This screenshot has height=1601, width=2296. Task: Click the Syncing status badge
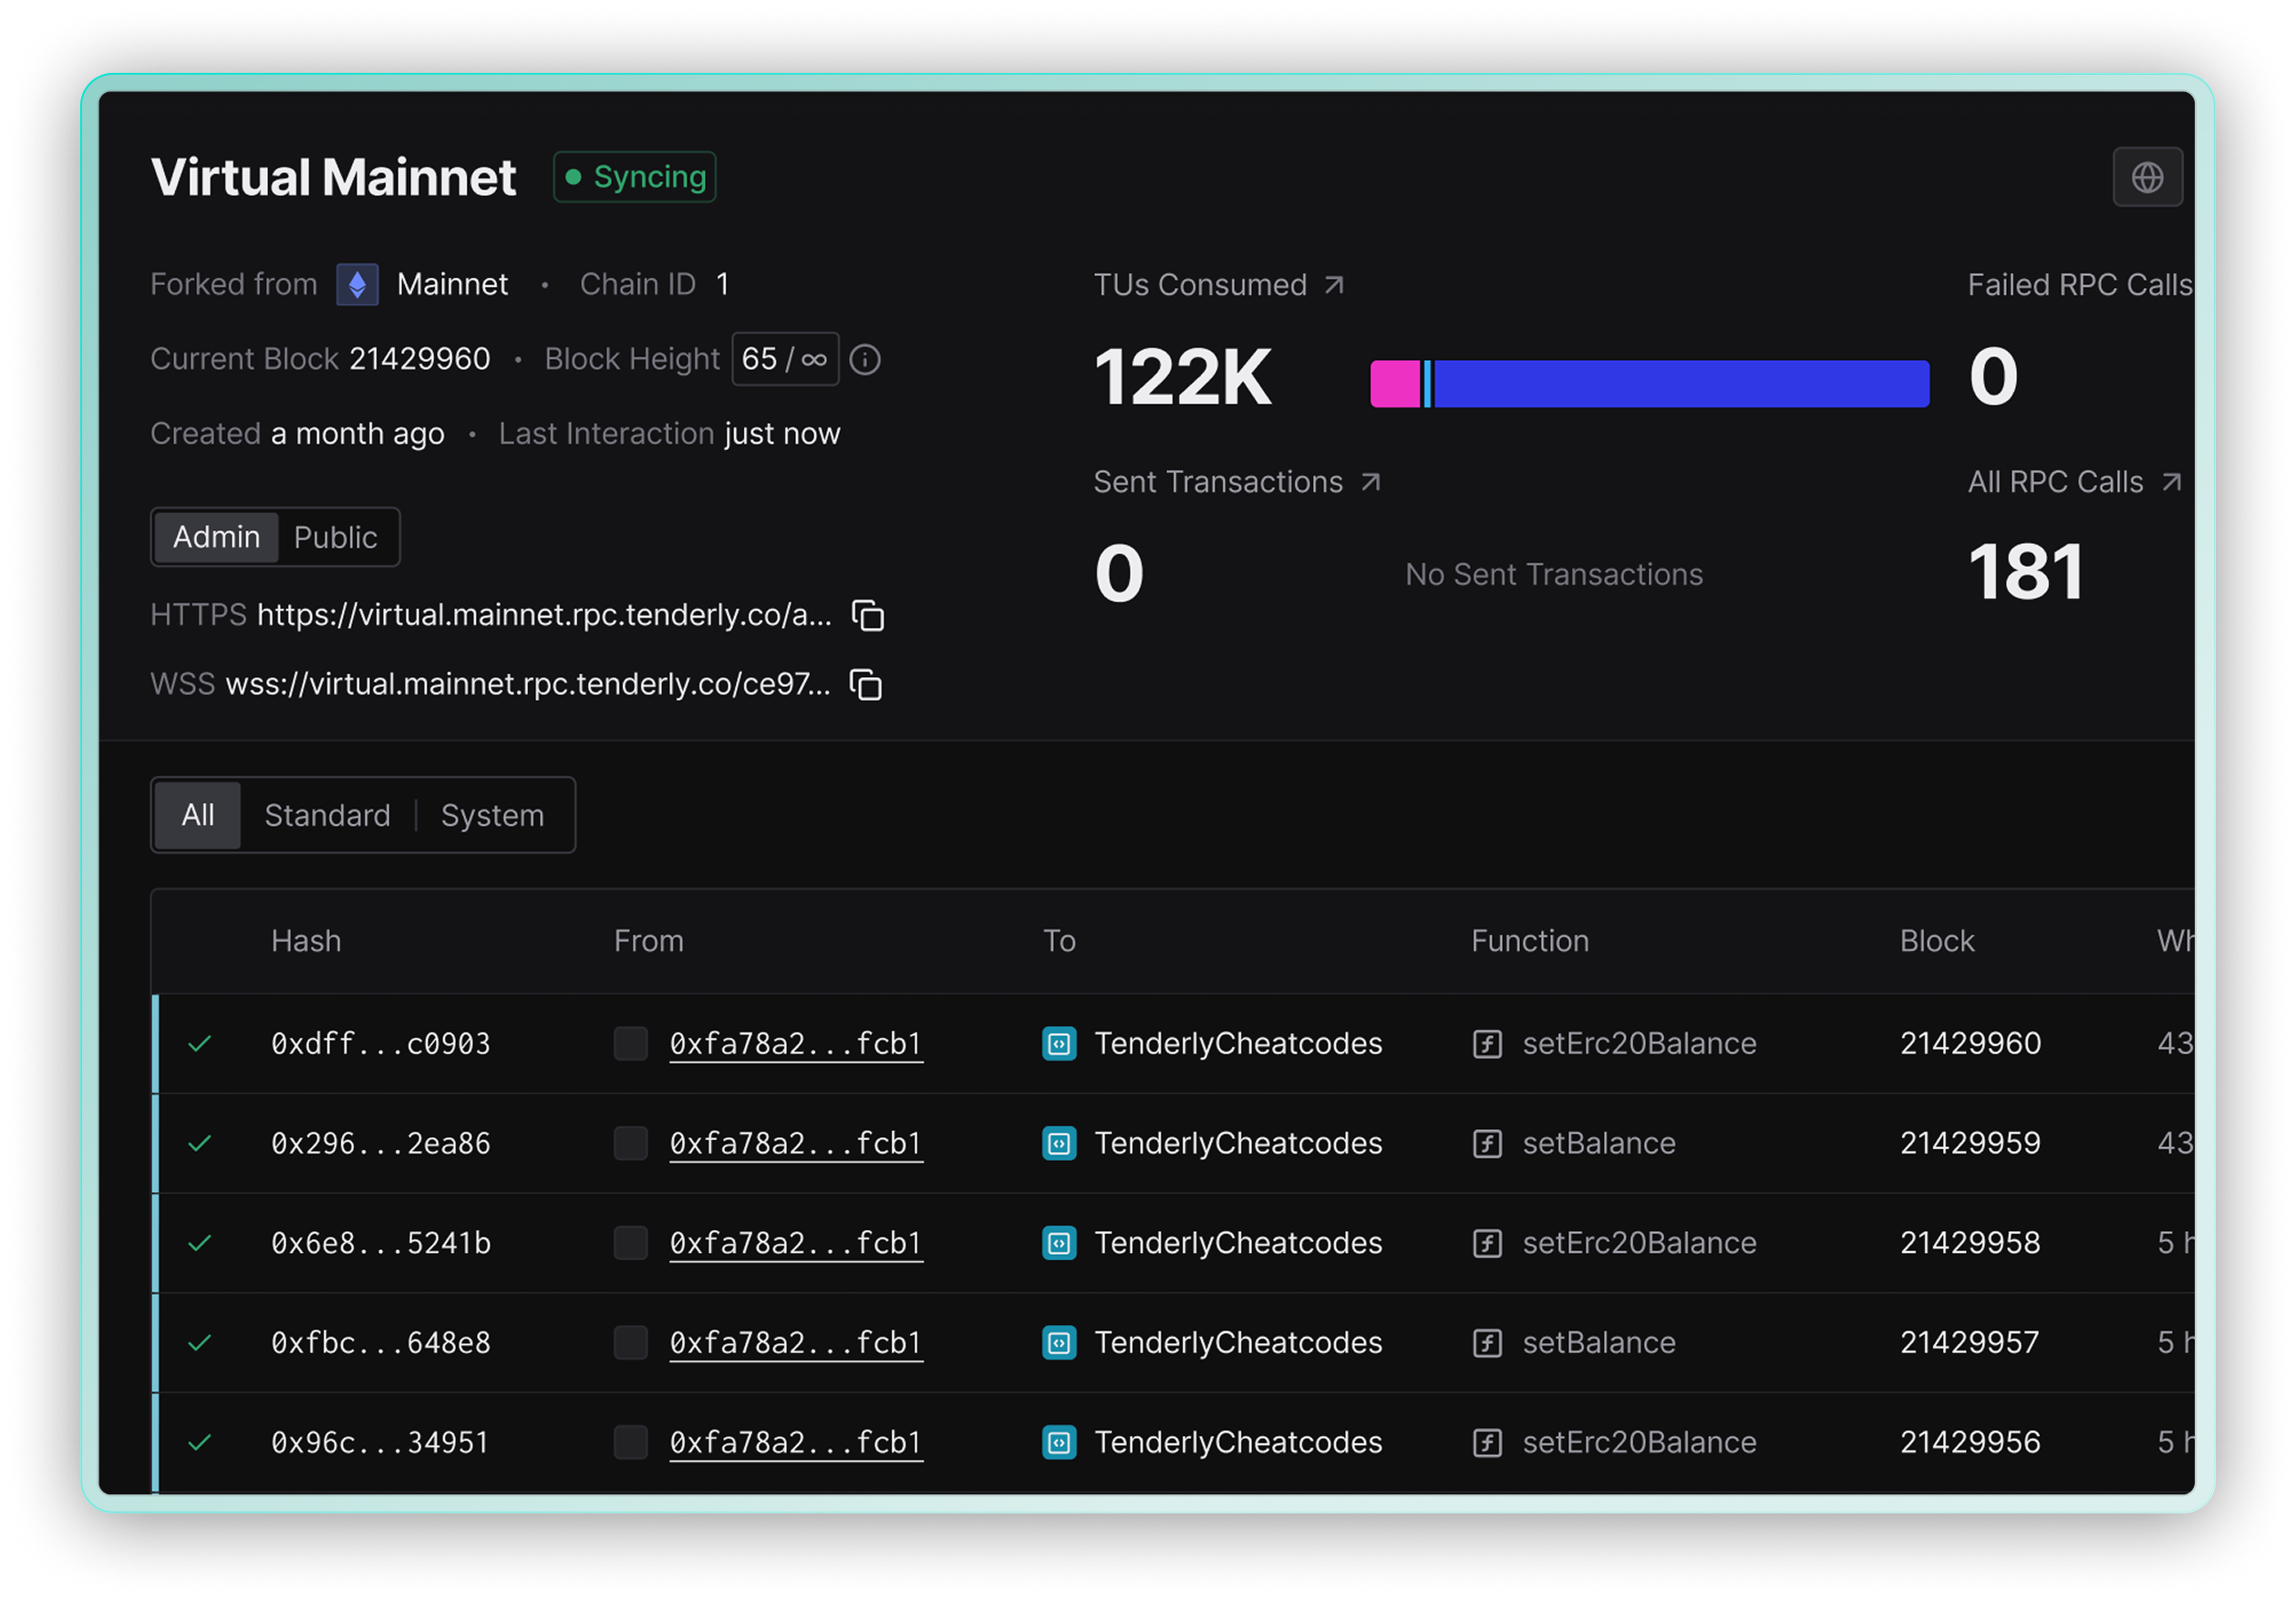coord(635,177)
